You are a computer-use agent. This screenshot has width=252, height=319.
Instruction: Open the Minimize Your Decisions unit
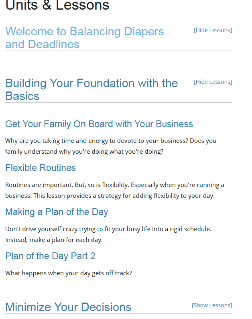(x=68, y=307)
